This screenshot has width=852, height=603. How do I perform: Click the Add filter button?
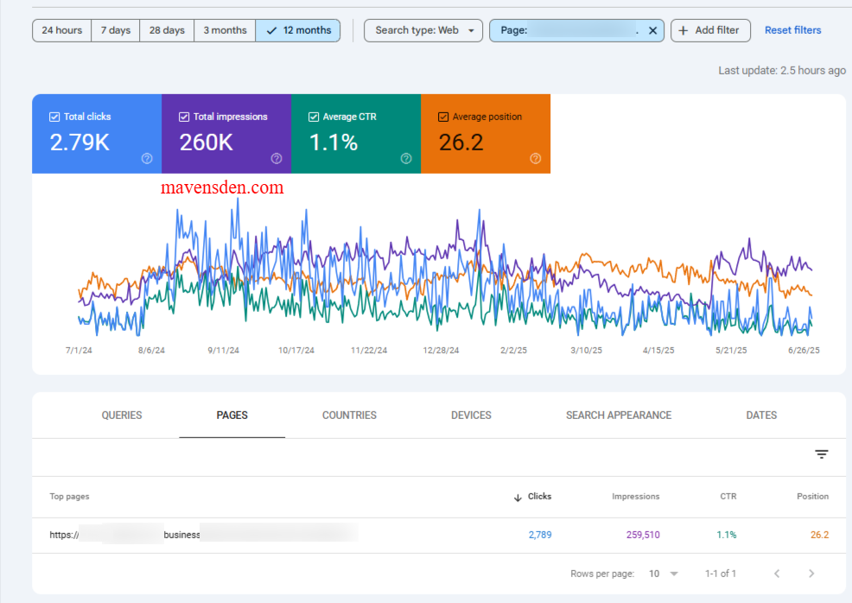pyautogui.click(x=711, y=30)
